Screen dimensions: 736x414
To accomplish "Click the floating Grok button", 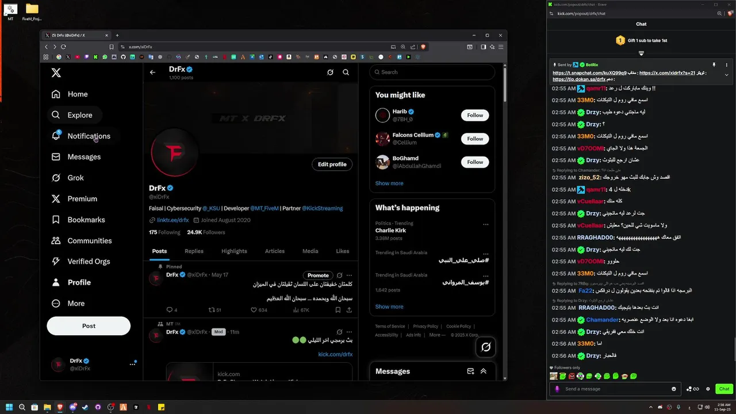I will click(x=486, y=347).
